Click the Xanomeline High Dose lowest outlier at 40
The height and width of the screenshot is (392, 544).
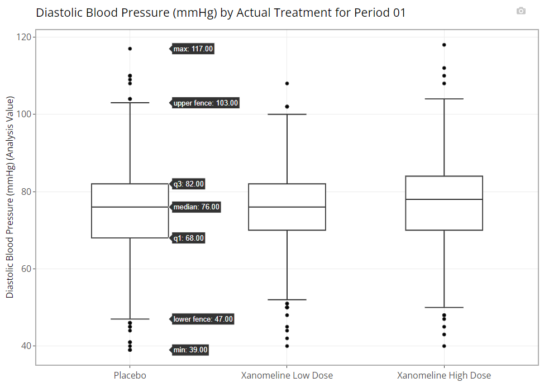coord(444,346)
